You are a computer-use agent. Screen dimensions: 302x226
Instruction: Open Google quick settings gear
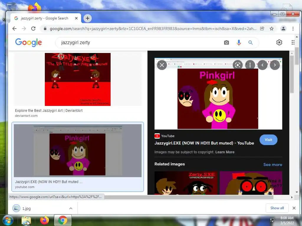point(279,42)
